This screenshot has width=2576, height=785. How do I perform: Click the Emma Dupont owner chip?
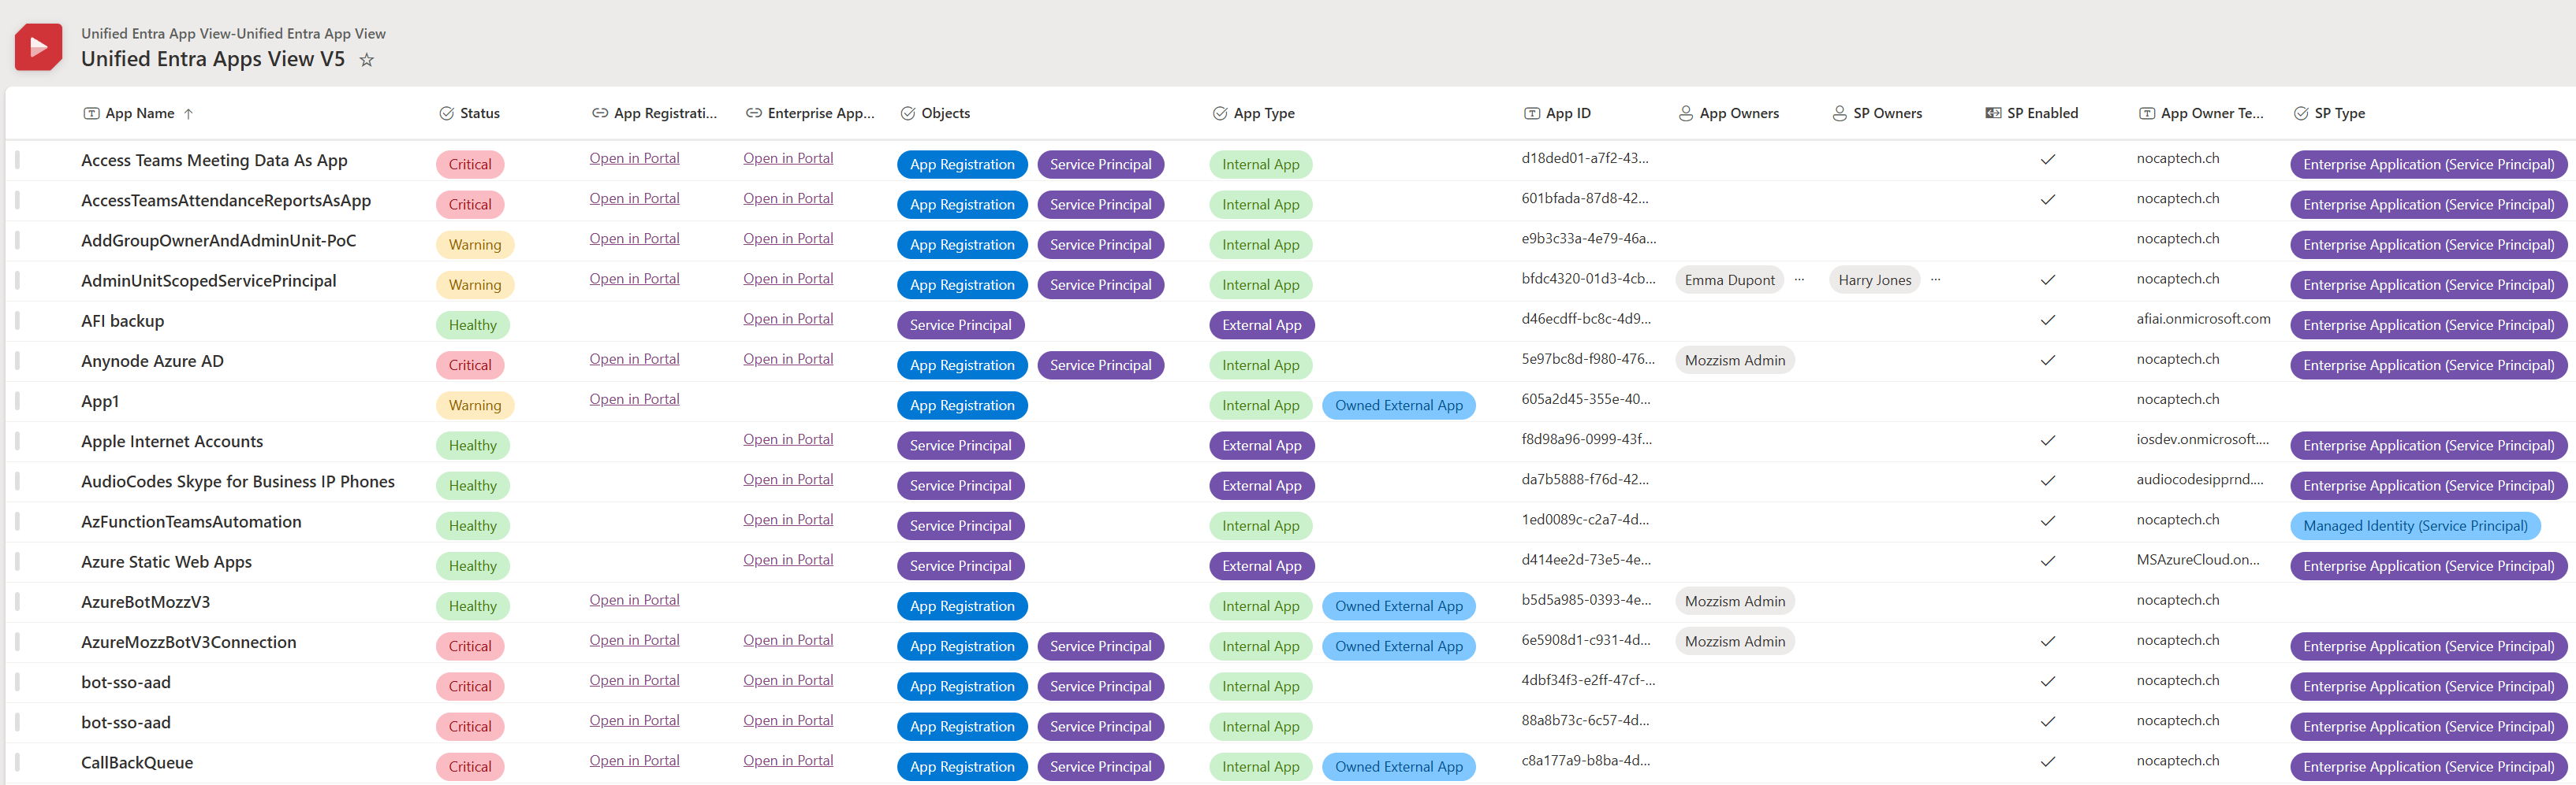click(x=1729, y=280)
